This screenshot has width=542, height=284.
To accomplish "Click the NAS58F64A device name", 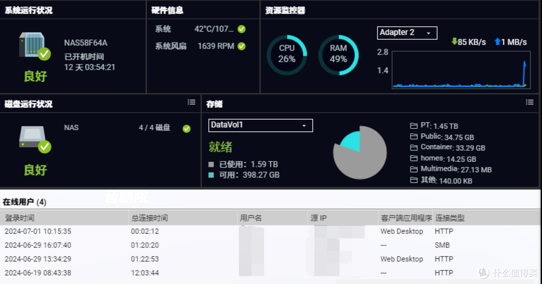I will point(86,43).
